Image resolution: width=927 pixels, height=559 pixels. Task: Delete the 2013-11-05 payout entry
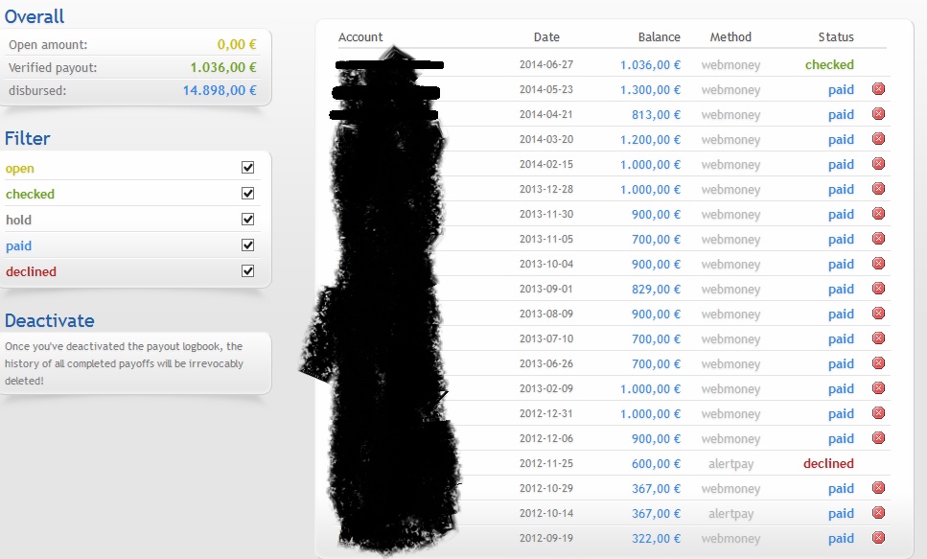pyautogui.click(x=878, y=239)
